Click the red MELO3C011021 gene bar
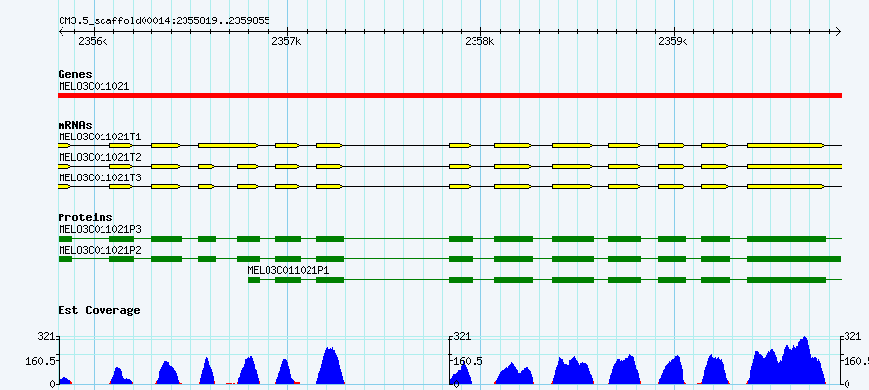 point(449,96)
